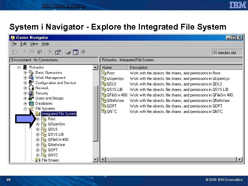Expand the QSYS.LIB tree node
Image resolution: width=248 pixels, height=186 pixels.
click(x=38, y=135)
